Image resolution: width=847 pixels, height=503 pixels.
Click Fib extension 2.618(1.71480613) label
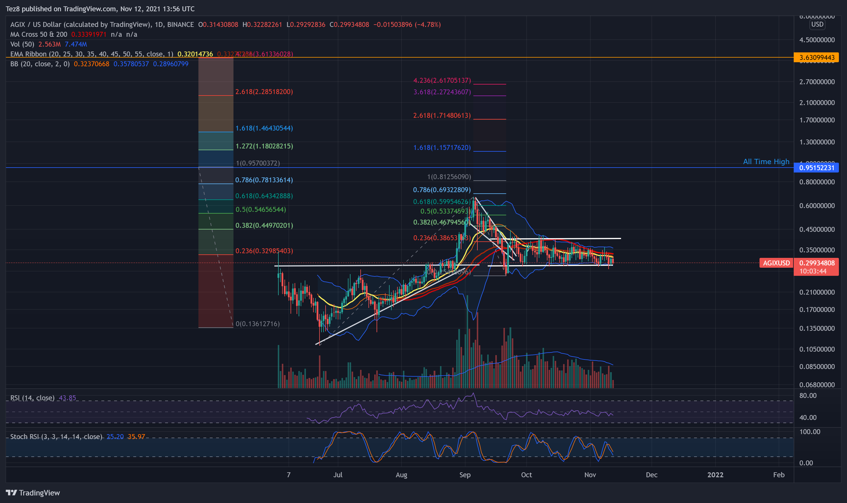pyautogui.click(x=442, y=115)
